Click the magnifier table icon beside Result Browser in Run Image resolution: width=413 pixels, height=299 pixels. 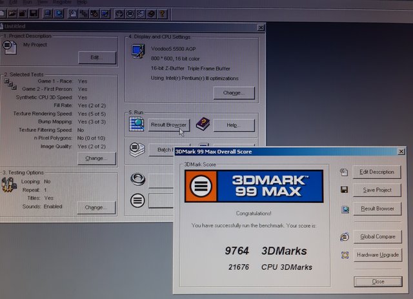point(137,124)
